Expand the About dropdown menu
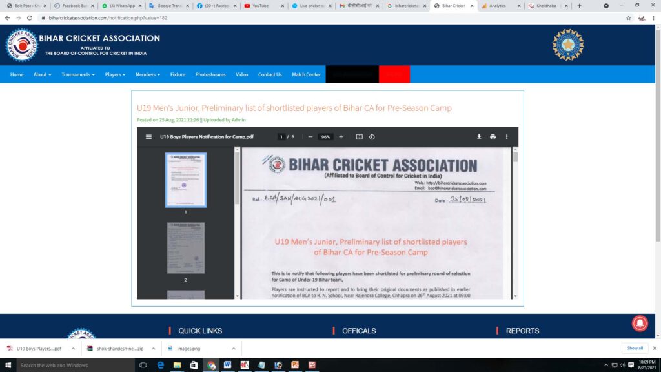 [x=42, y=74]
